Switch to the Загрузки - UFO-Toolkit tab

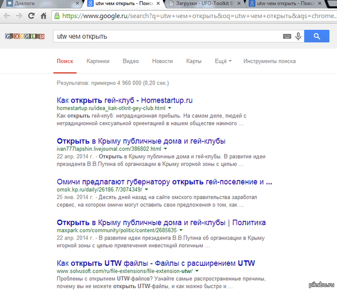204,3
